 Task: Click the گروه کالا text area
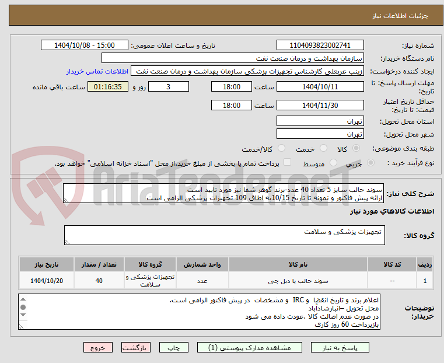click(224, 235)
